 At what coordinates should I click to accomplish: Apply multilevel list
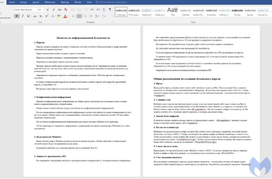[x=86, y=10]
